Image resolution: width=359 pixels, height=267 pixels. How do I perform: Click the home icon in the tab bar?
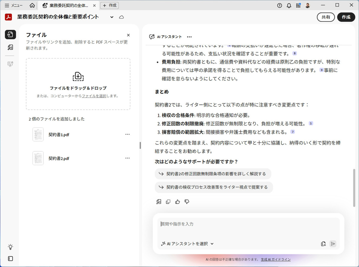coord(32,5)
